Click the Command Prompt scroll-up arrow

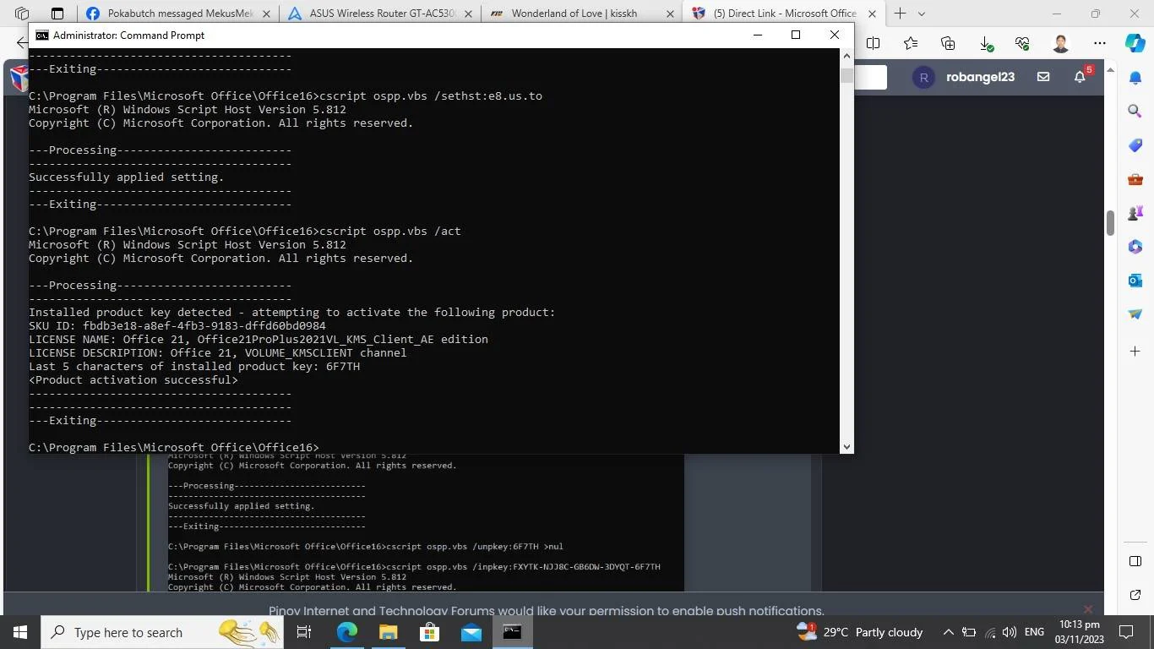(x=846, y=55)
